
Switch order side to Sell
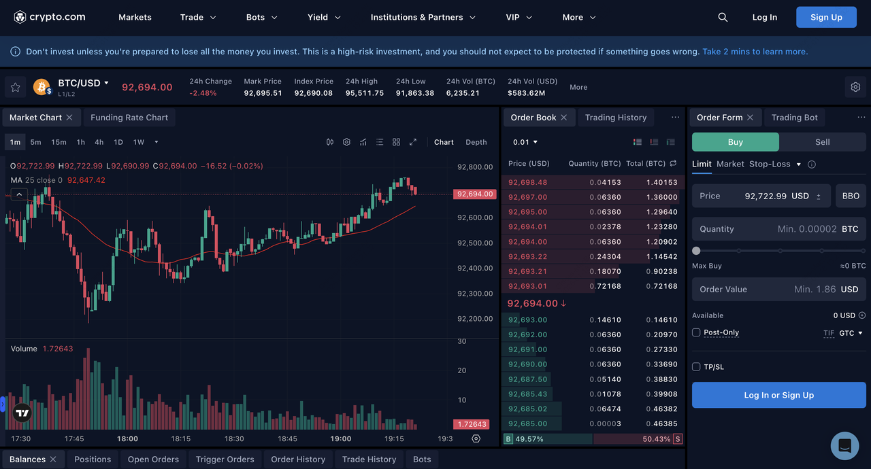pos(822,142)
